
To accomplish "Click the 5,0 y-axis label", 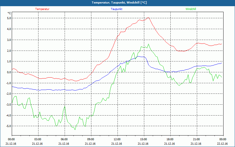I will [x=9, y=18].
